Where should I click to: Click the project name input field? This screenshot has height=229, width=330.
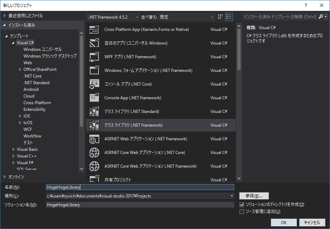(140, 187)
